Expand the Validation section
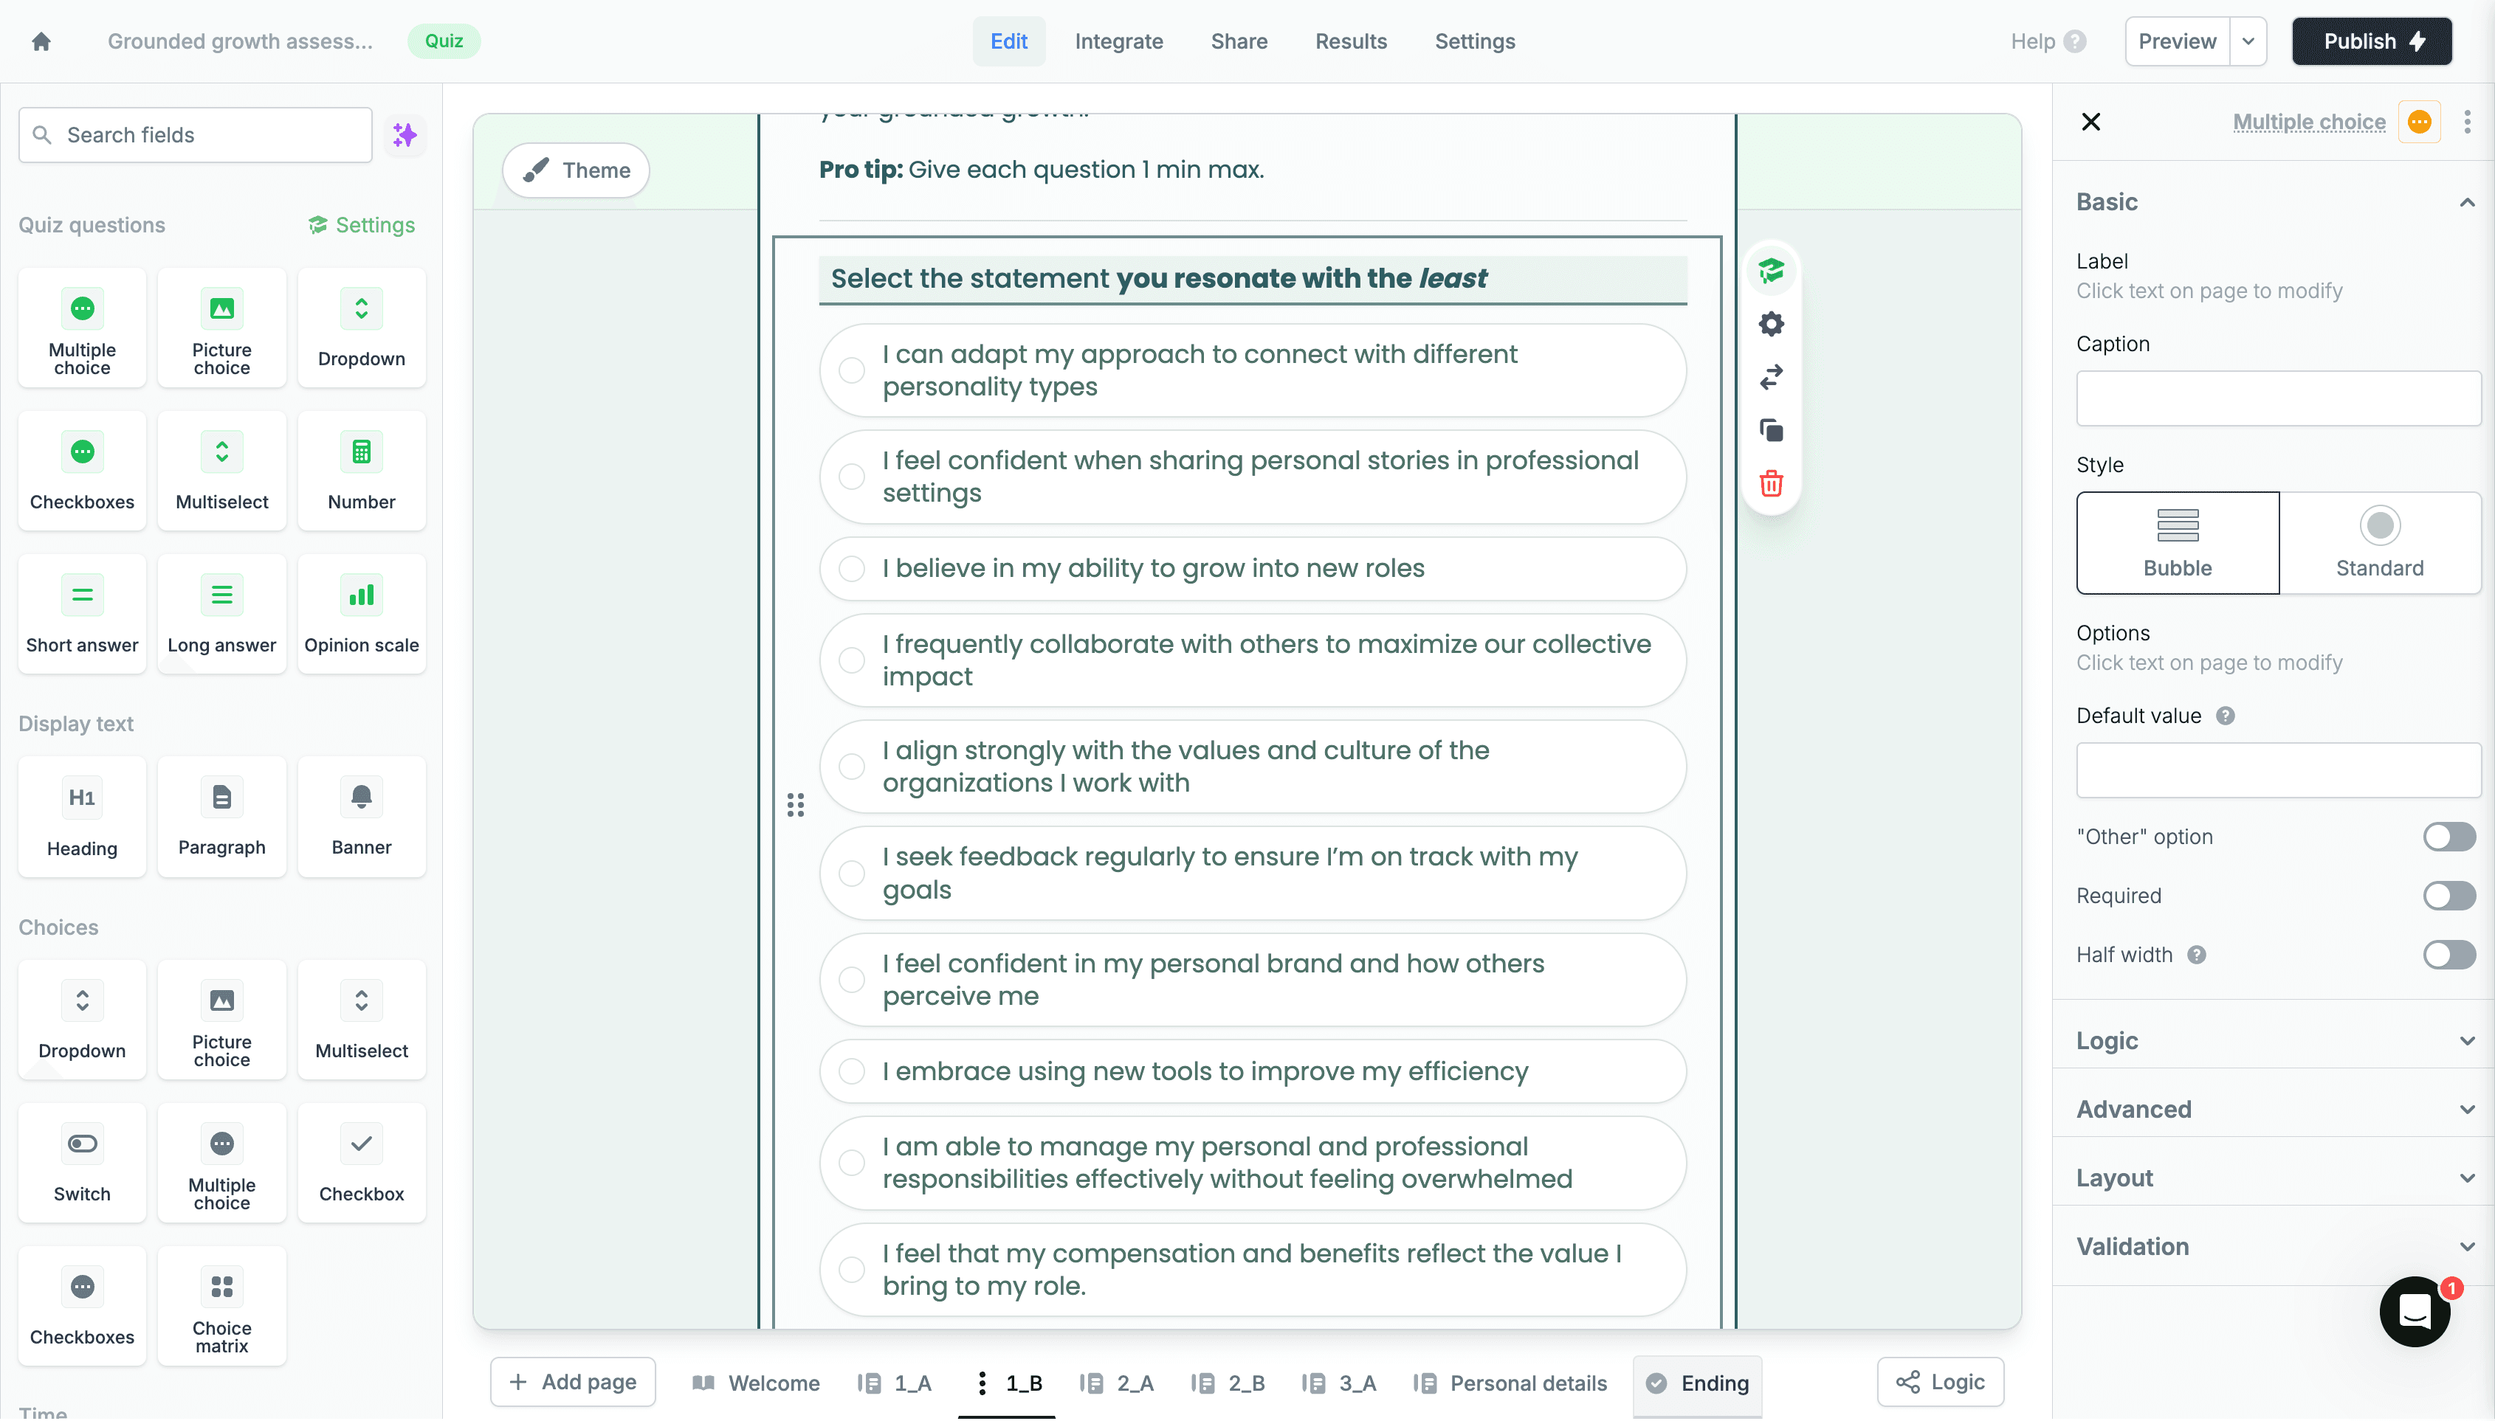The width and height of the screenshot is (2495, 1421). click(x=2275, y=1246)
